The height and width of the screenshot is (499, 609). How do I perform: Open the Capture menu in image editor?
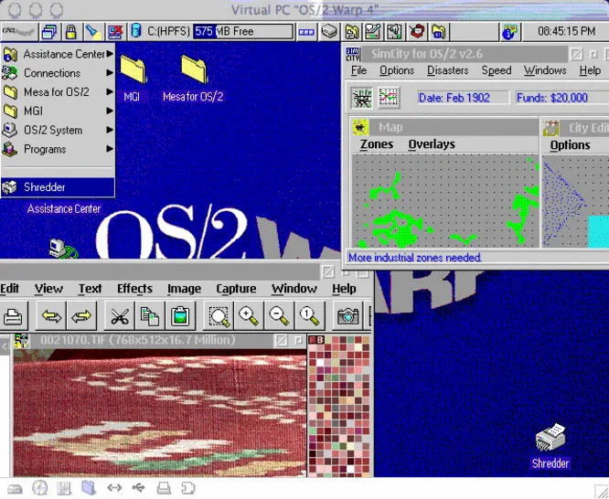236,289
